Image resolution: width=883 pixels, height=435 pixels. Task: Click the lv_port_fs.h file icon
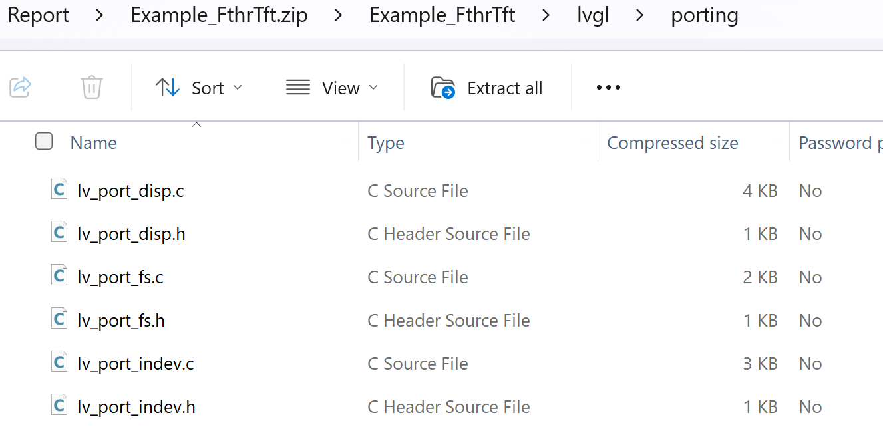[x=59, y=319]
